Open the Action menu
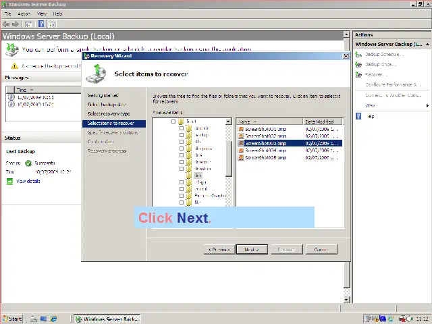The image size is (432, 324). click(24, 13)
